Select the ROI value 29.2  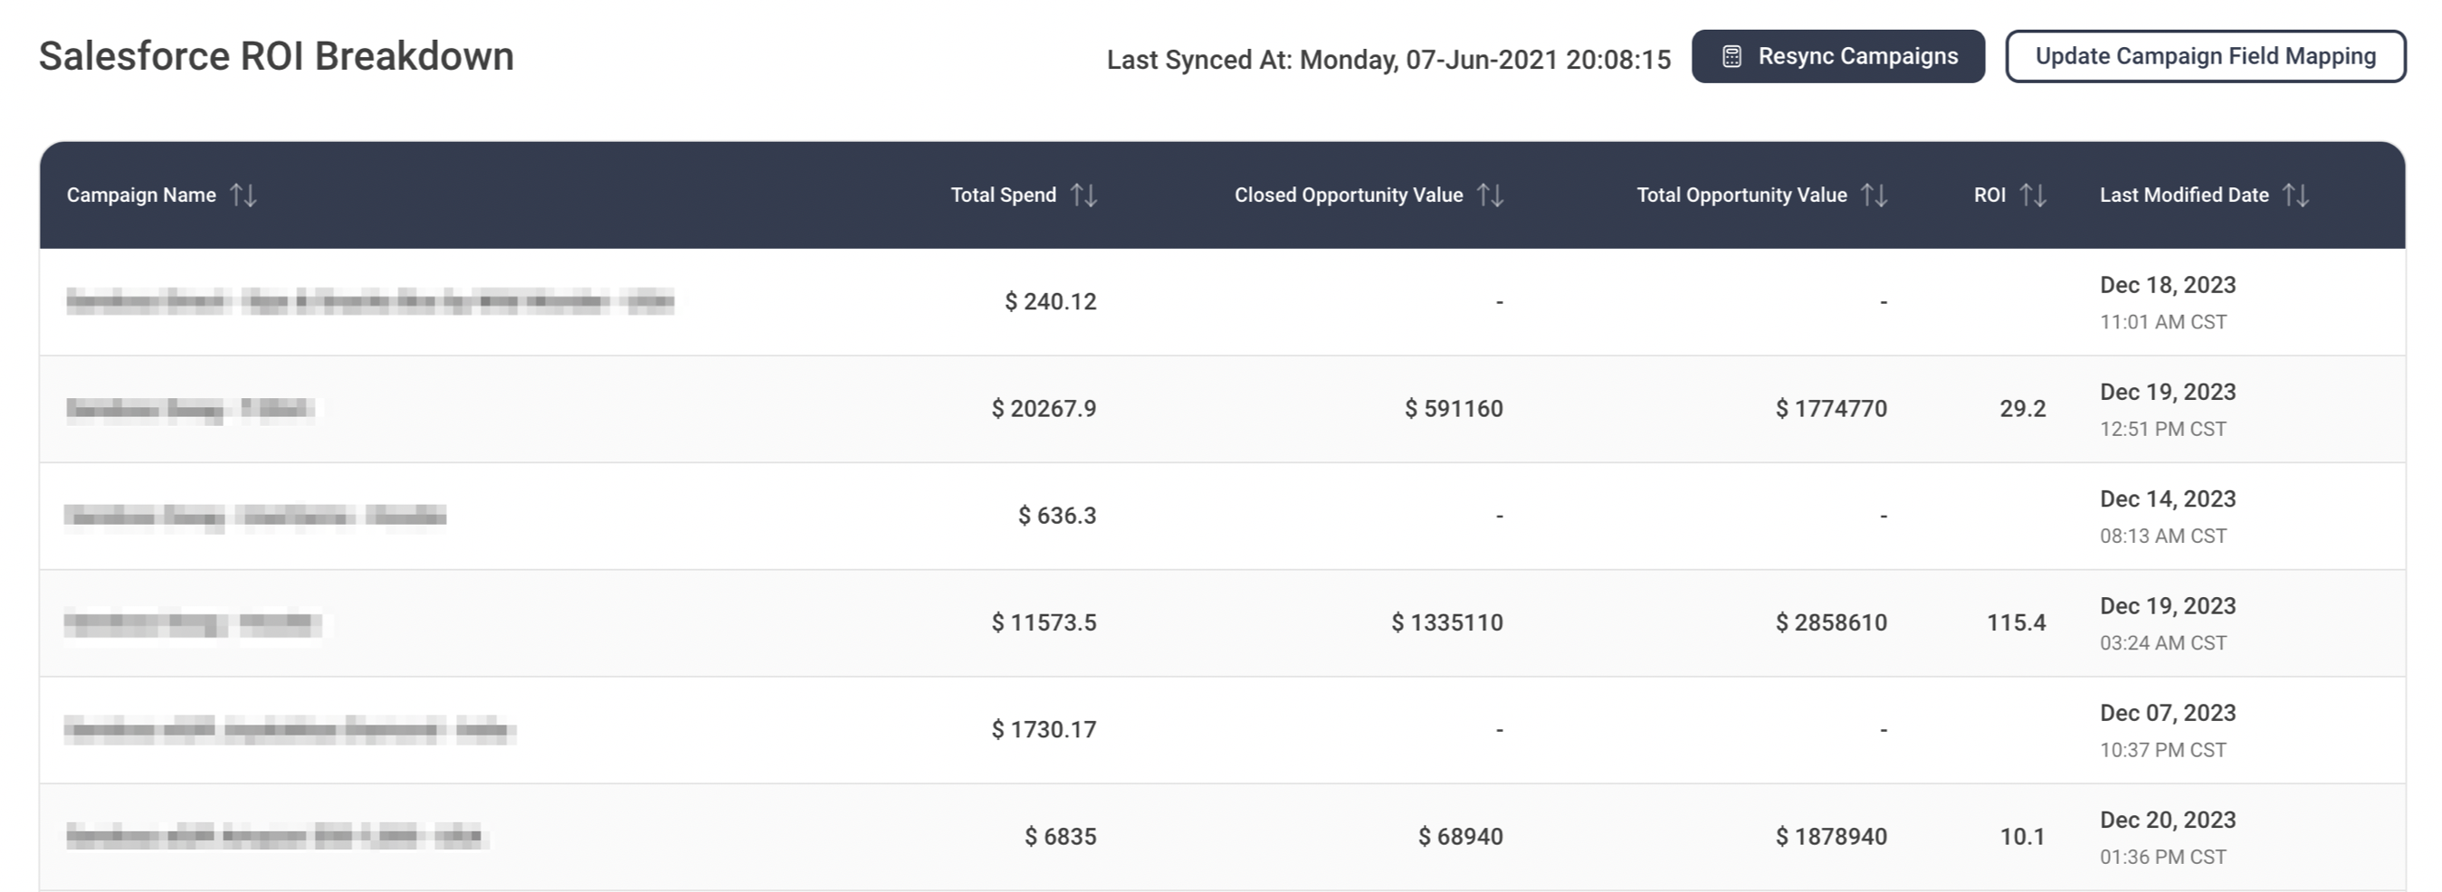click(x=2022, y=409)
